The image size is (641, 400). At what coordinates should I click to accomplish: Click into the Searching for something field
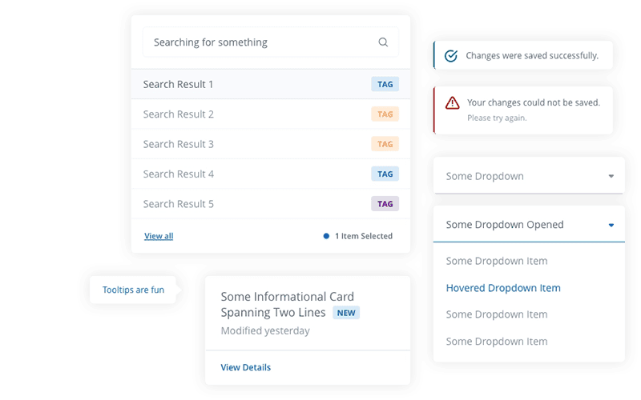(x=256, y=42)
